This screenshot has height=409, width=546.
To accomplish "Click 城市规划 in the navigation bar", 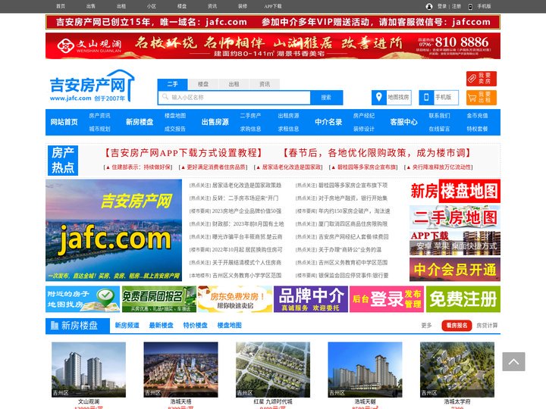I will [99, 129].
